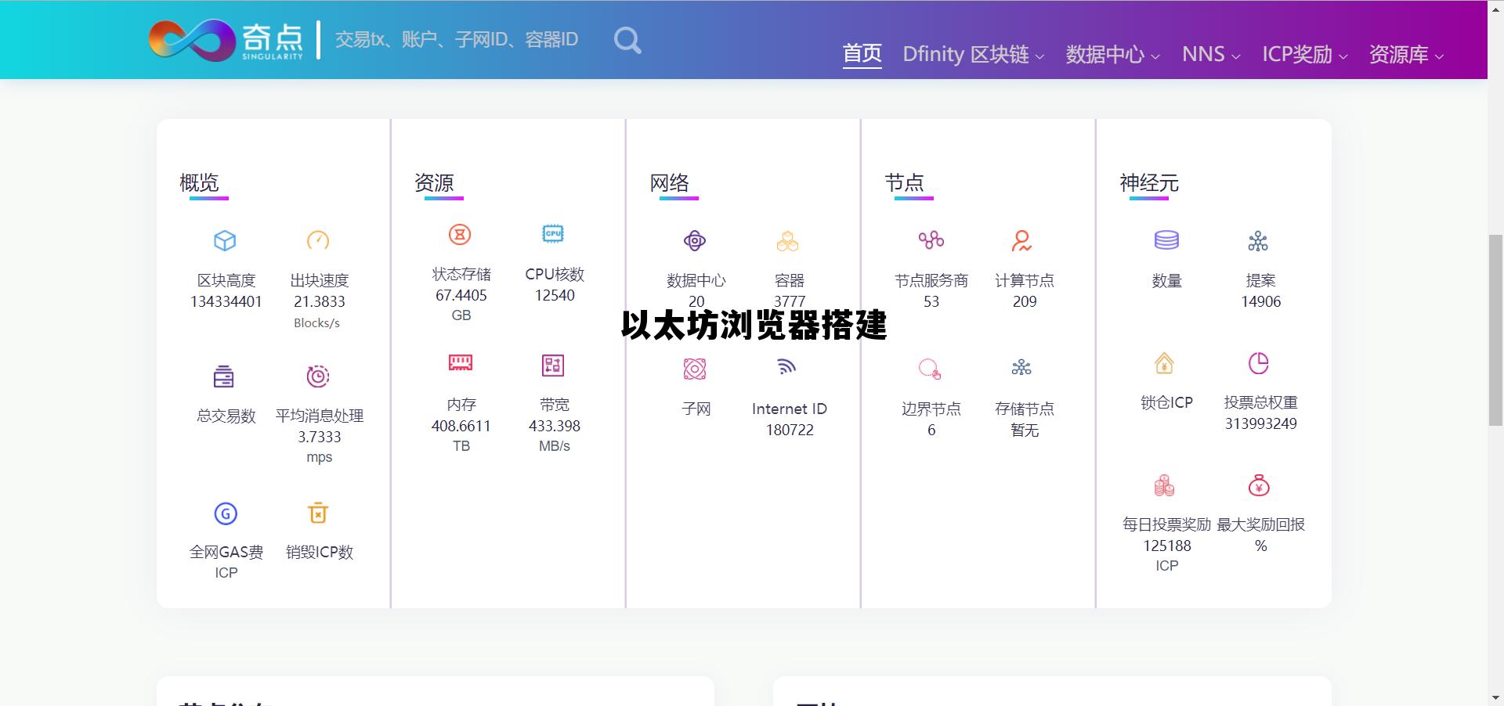Screen dimensions: 1504x706
Task: Select the CPU核数 chip icon
Action: coord(553,233)
